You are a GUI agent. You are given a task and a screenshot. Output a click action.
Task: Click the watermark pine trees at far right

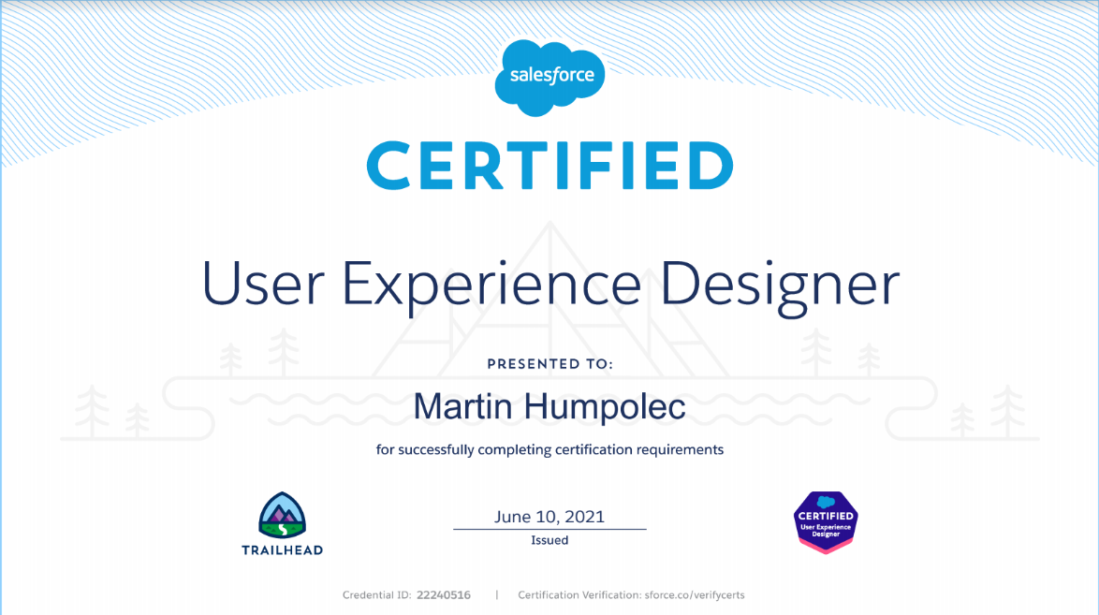coord(989,411)
